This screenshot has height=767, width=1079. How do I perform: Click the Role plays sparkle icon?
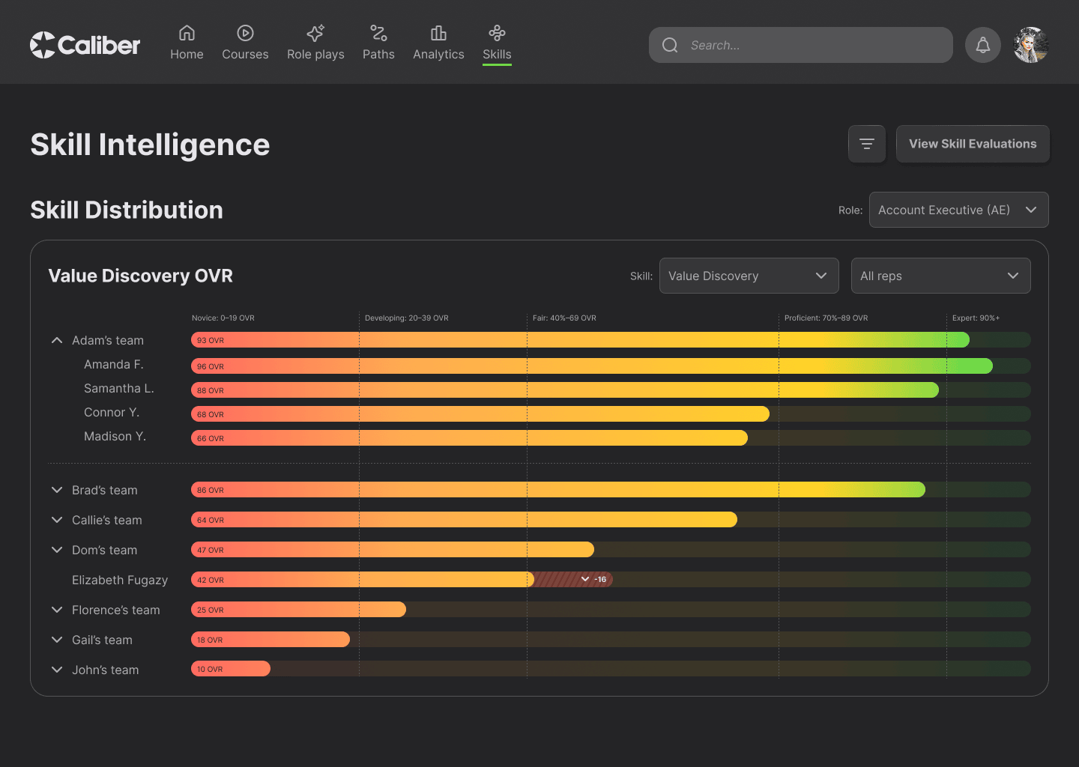point(315,33)
